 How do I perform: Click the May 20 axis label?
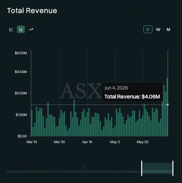click(x=142, y=142)
